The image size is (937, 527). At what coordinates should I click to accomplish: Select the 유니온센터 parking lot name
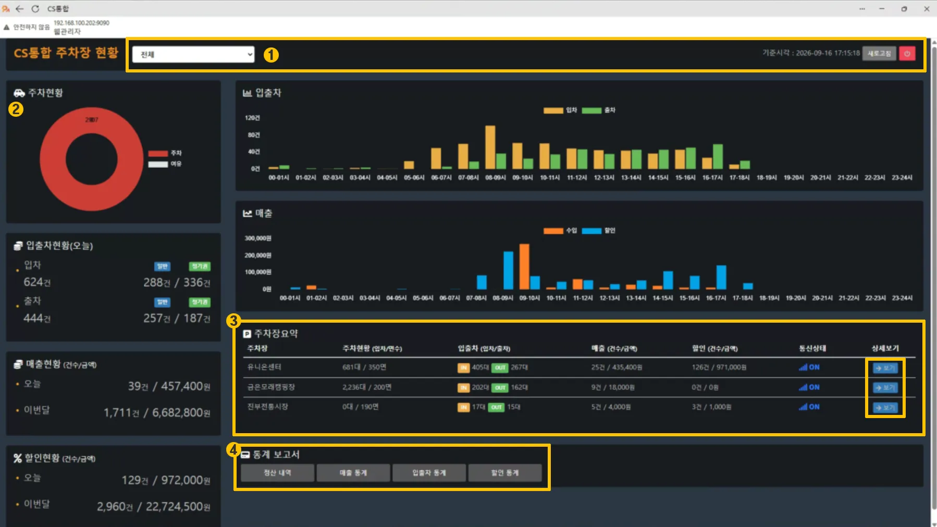(x=264, y=367)
